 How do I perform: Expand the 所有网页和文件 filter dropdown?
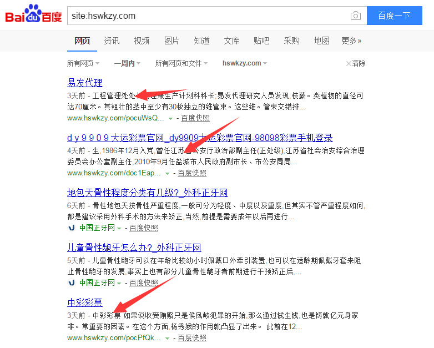coord(181,63)
